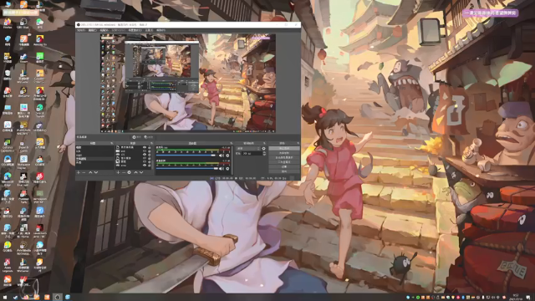Open OBS Studio desktop shortcut
The image size is (535, 301).
pyautogui.click(x=23, y=24)
